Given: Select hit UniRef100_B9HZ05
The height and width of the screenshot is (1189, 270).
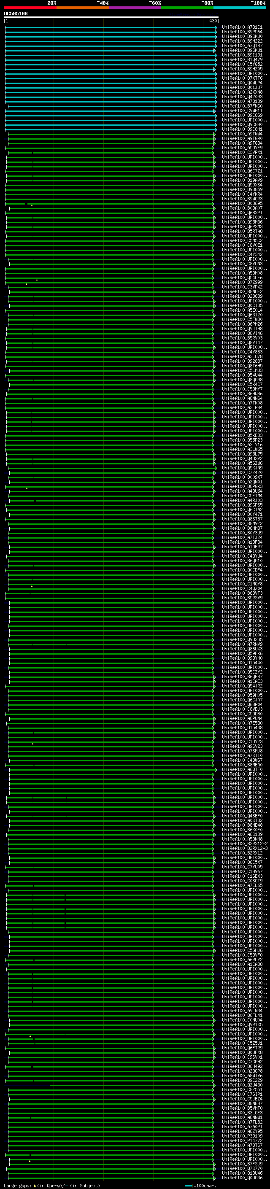Looking at the screenshot, I should coord(242,69).
